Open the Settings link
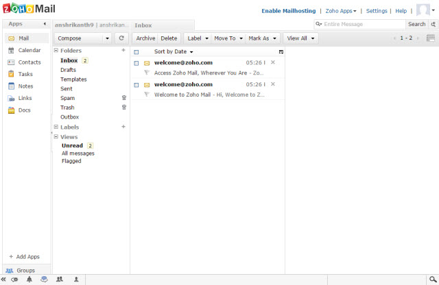 point(377,11)
